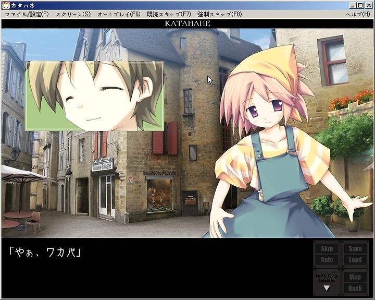
Task: Click the dialogue text 「やぁ、ワカバ」
Action: coord(45,253)
